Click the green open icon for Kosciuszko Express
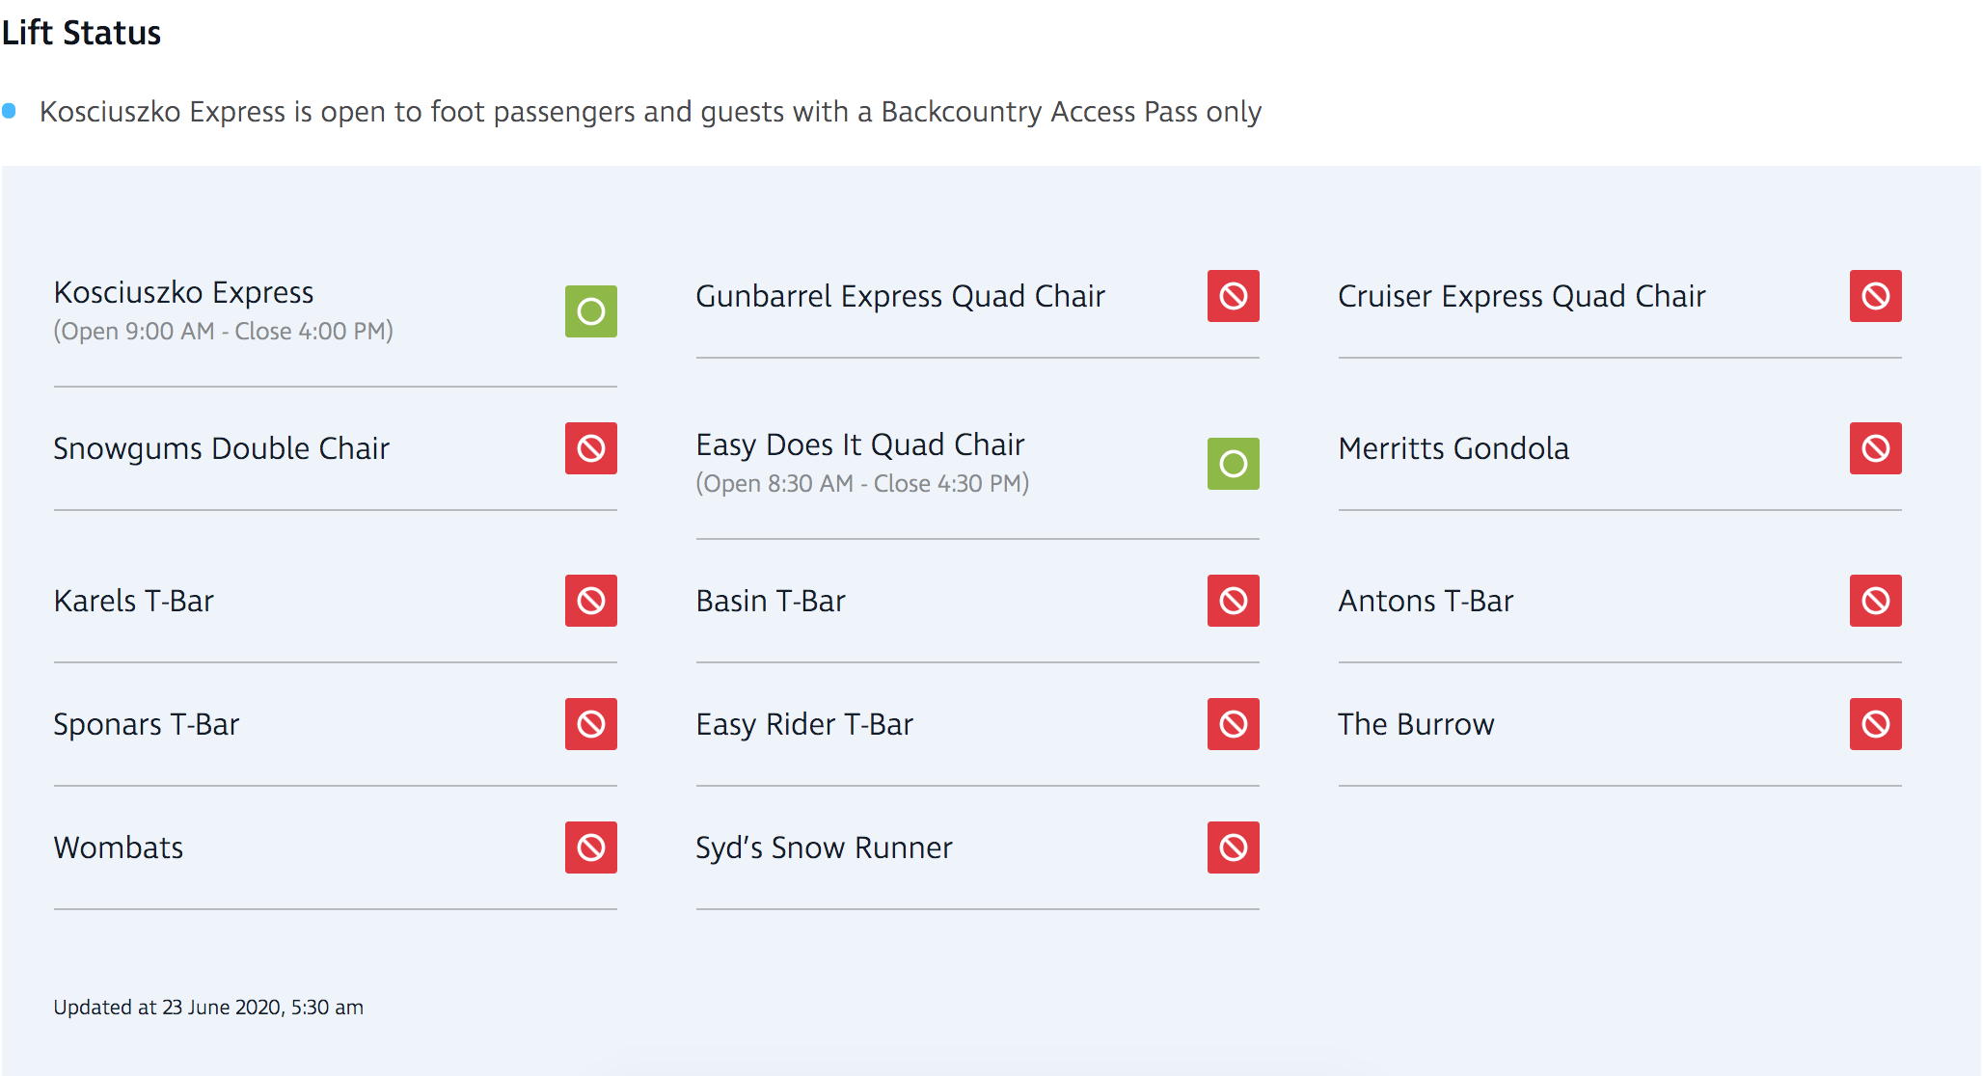Viewport: 1983px width, 1076px height. (590, 311)
